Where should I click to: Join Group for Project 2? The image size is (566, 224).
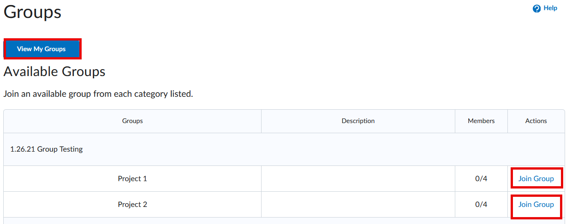536,204
